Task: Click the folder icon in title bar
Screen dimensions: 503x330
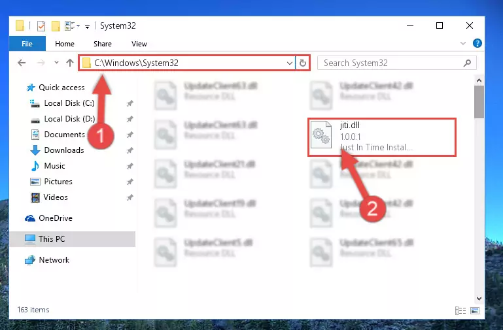Action: [20, 25]
